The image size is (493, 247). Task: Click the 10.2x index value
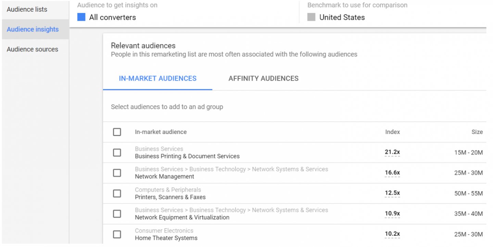[x=392, y=234]
